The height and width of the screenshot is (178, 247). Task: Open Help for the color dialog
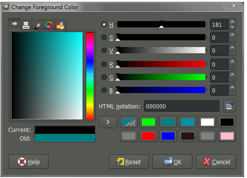pyautogui.click(x=28, y=162)
